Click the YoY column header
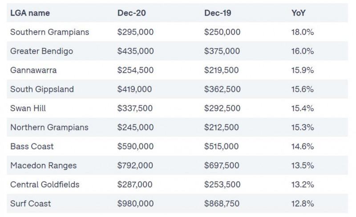The width and height of the screenshot is (356, 217). pyautogui.click(x=298, y=13)
